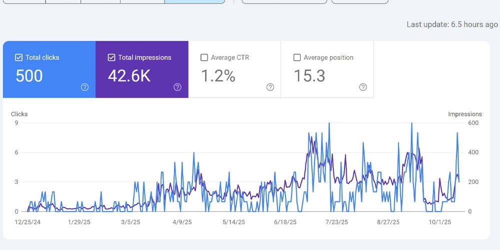The width and height of the screenshot is (500, 250).
Task: Click the Last update 6.5 hours ago text
Action: pyautogui.click(x=452, y=24)
